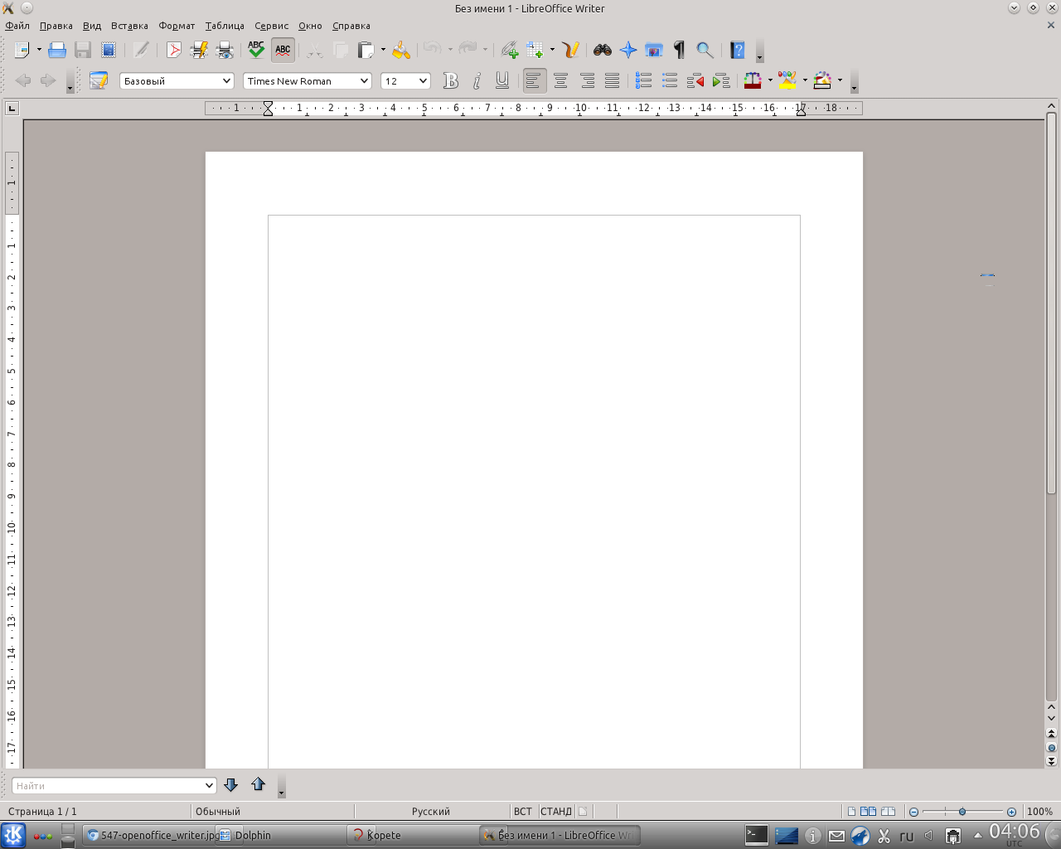Click Find Next down arrow button
This screenshot has width=1061, height=849.
coord(231,784)
